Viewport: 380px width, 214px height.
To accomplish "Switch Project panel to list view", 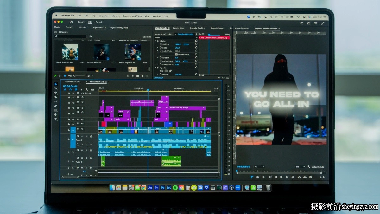I will tap(60, 76).
